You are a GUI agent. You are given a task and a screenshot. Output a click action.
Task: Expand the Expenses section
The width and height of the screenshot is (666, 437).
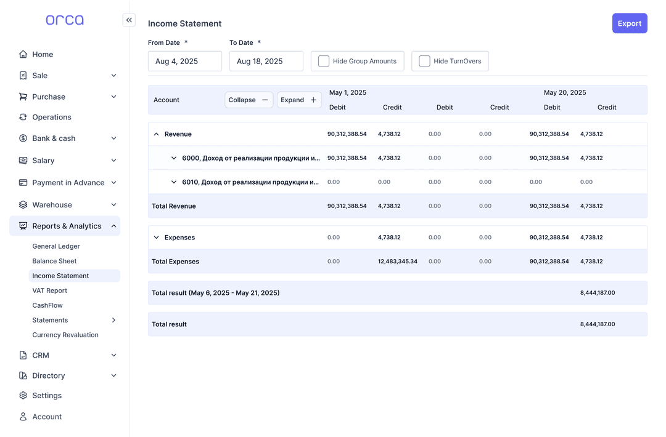[155, 237]
